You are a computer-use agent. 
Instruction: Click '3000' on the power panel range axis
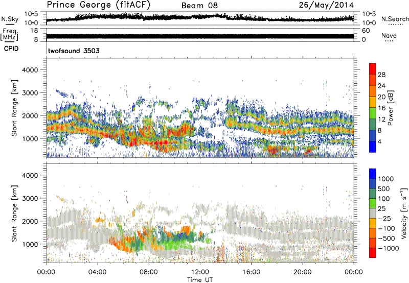(x=30, y=93)
